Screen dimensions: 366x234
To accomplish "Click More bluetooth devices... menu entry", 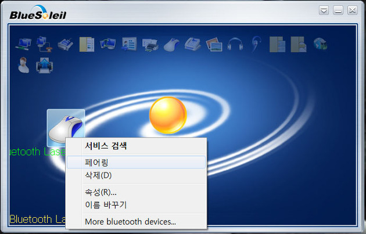I will [x=136, y=221].
